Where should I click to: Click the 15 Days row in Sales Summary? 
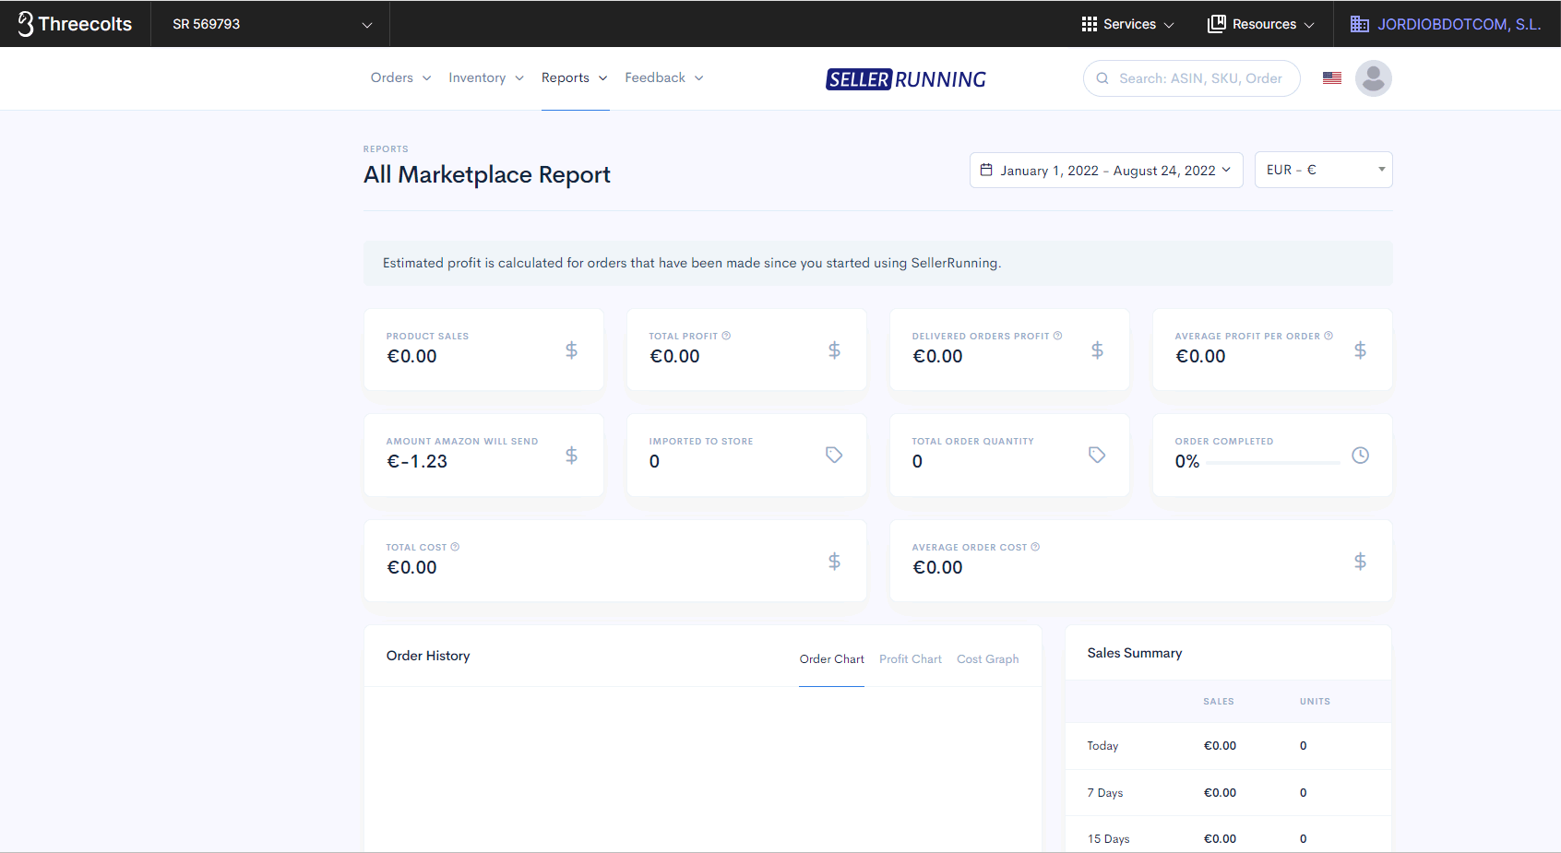coord(1228,835)
